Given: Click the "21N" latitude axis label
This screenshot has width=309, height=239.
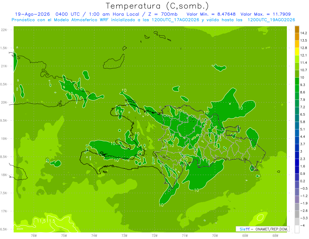Looking at the screenshot, I should coord(4,66).
